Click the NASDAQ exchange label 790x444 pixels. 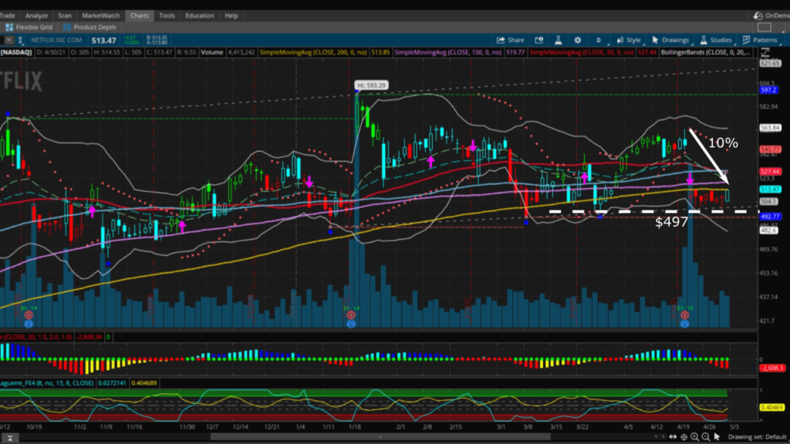point(16,52)
